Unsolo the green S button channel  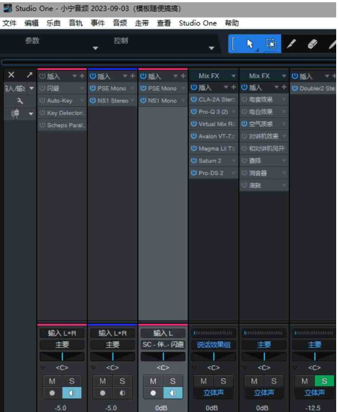pyautogui.click(x=324, y=382)
